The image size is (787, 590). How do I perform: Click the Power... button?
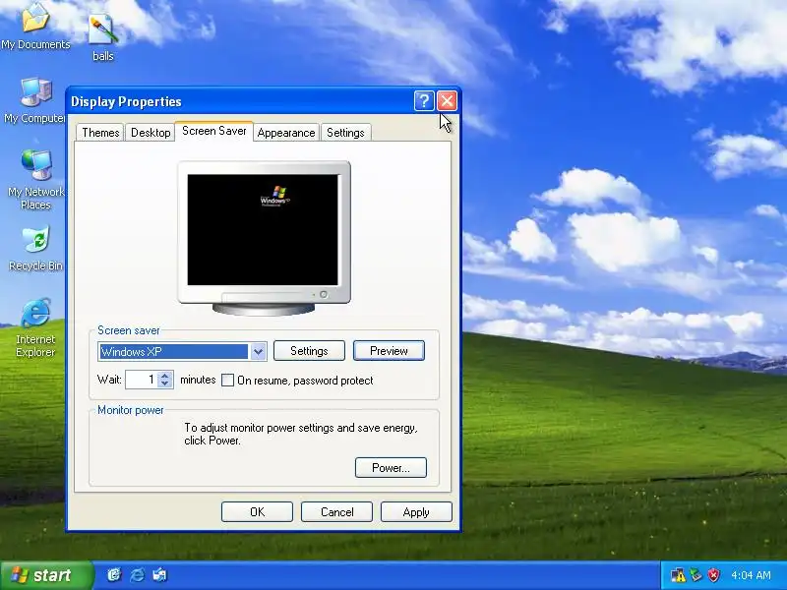(x=391, y=468)
